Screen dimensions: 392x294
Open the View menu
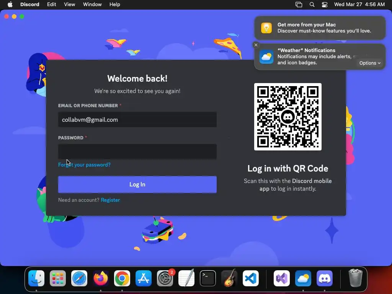click(x=70, y=5)
